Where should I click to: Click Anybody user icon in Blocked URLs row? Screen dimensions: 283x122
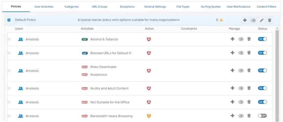(x=21, y=53)
